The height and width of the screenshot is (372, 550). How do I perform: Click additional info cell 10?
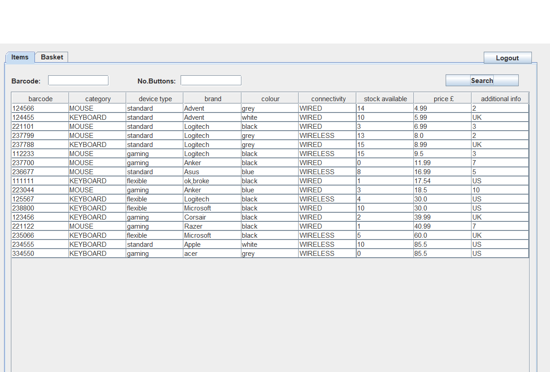pos(500,190)
